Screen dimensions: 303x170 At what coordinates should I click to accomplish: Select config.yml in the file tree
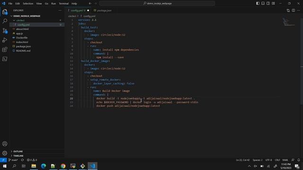pyautogui.click(x=37, y=25)
